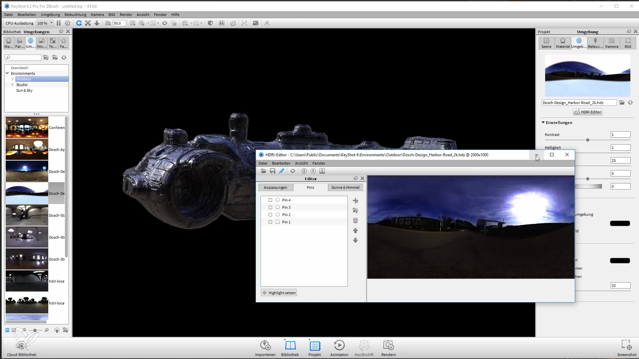This screenshot has width=639, height=359.
Task: Move pin up with arrow icon
Action: [x=355, y=230]
